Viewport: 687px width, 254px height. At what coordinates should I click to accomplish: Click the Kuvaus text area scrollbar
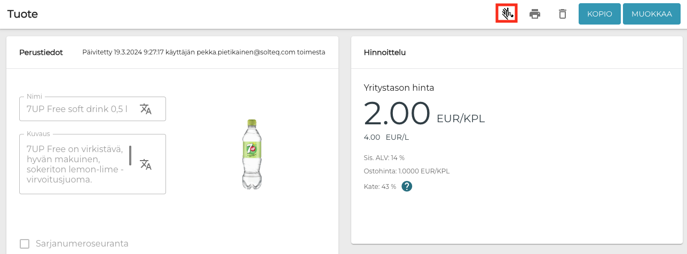130,155
